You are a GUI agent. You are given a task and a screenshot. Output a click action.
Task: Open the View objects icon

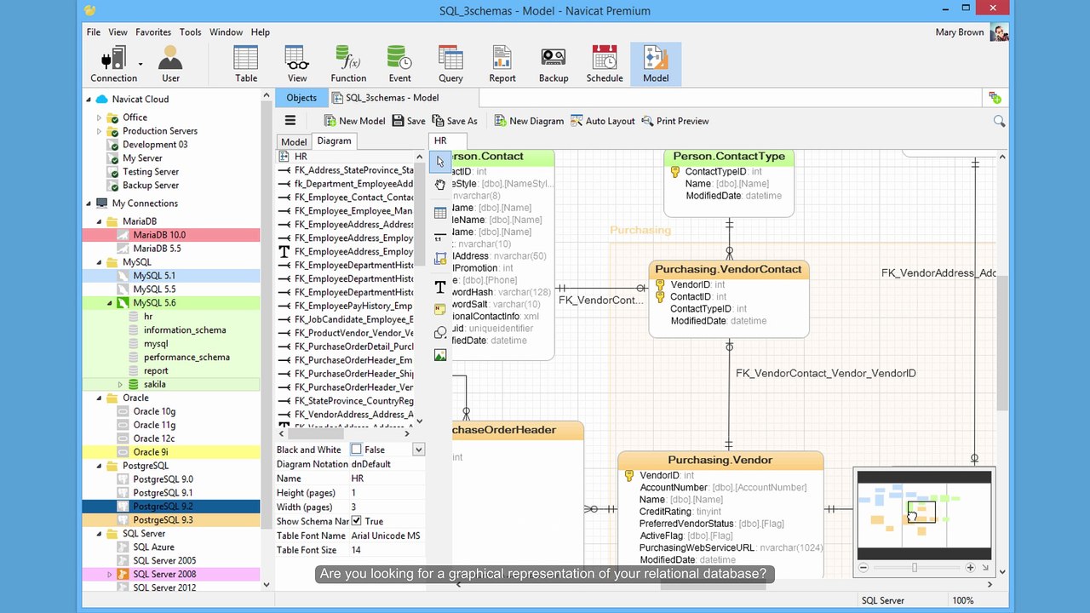[297, 64]
